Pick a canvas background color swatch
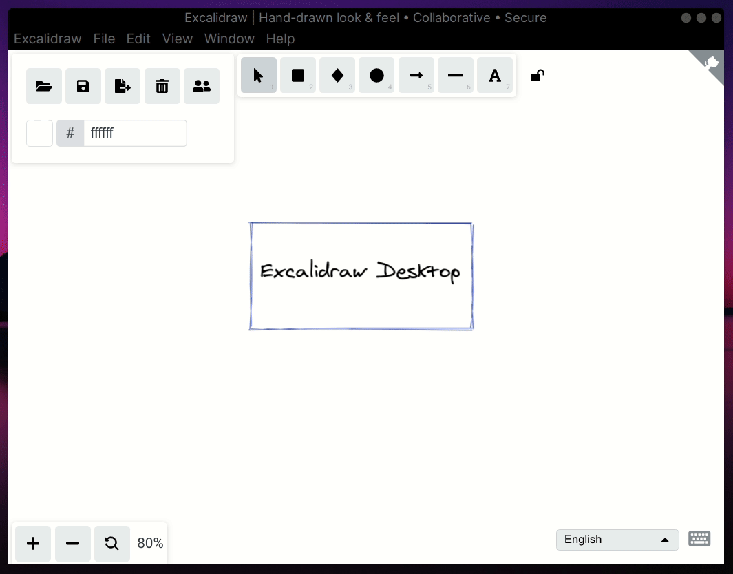 [39, 133]
